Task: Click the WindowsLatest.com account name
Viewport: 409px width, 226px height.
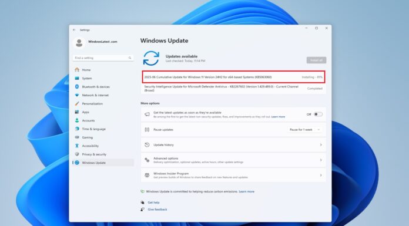Action: click(102, 42)
